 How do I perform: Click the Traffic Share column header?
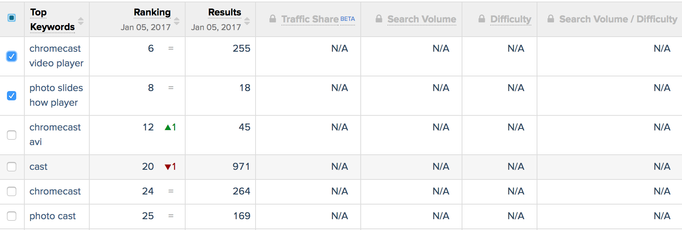point(310,19)
